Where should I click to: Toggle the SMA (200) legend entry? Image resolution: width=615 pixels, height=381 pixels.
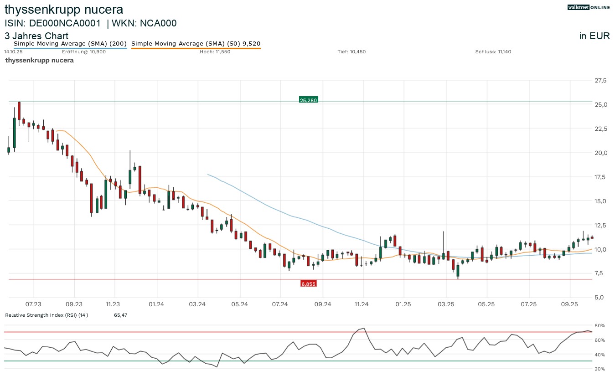[70, 44]
